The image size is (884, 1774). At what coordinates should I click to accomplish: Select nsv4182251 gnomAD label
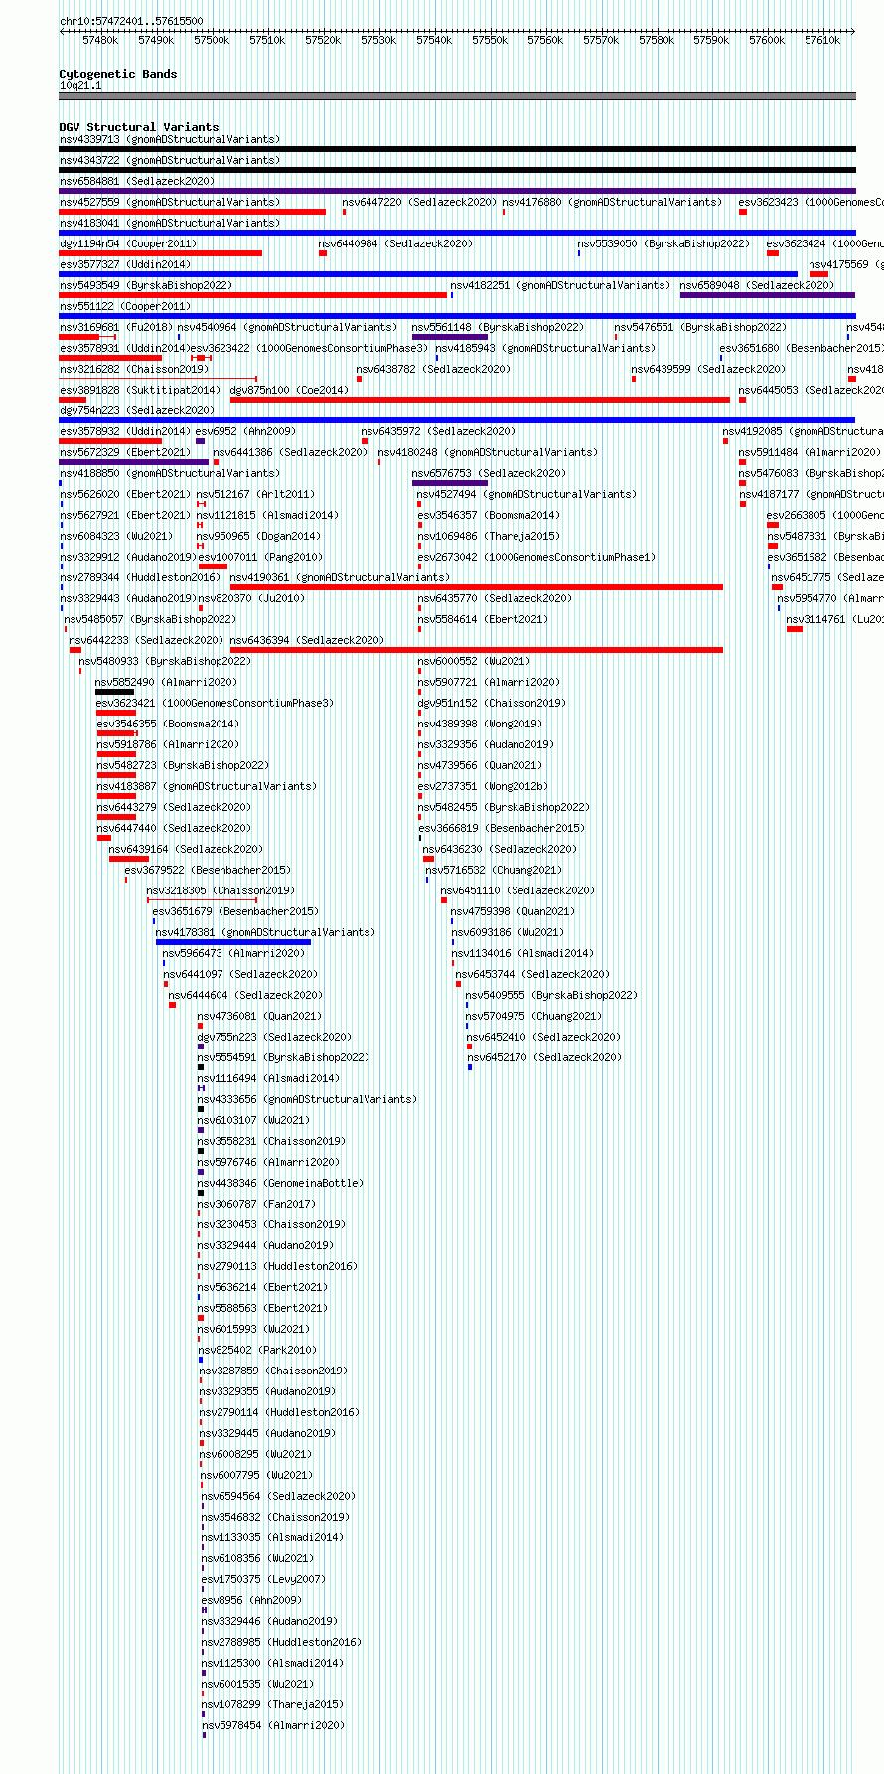[x=560, y=285]
